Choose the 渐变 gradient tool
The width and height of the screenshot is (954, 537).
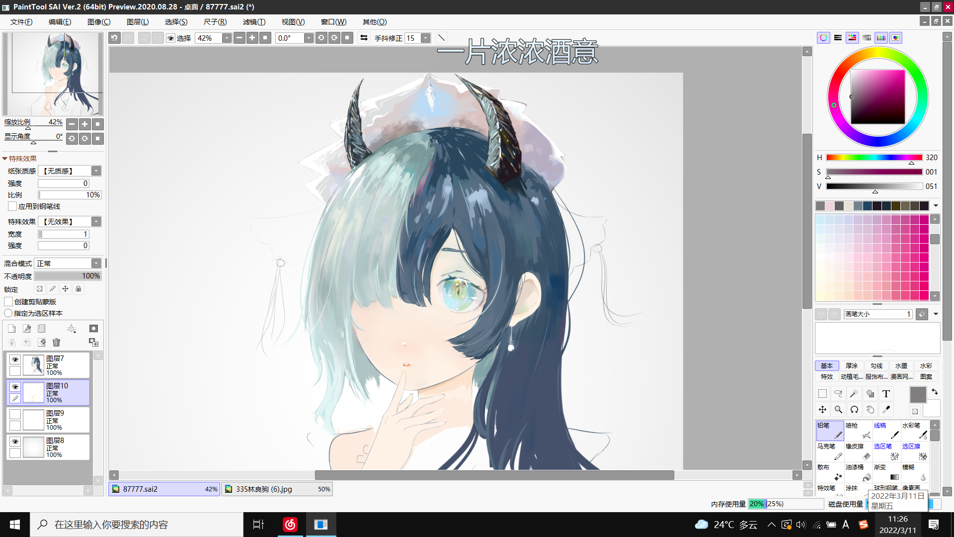[886, 472]
